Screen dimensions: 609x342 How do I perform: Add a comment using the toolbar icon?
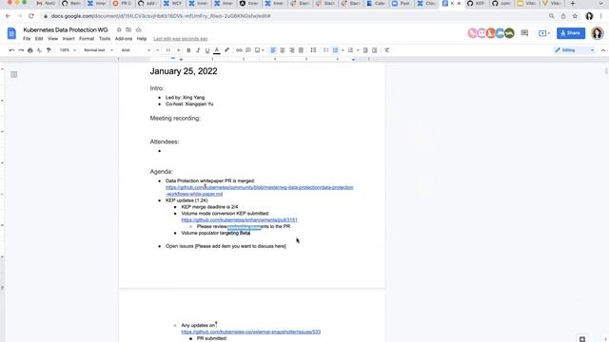click(x=247, y=50)
